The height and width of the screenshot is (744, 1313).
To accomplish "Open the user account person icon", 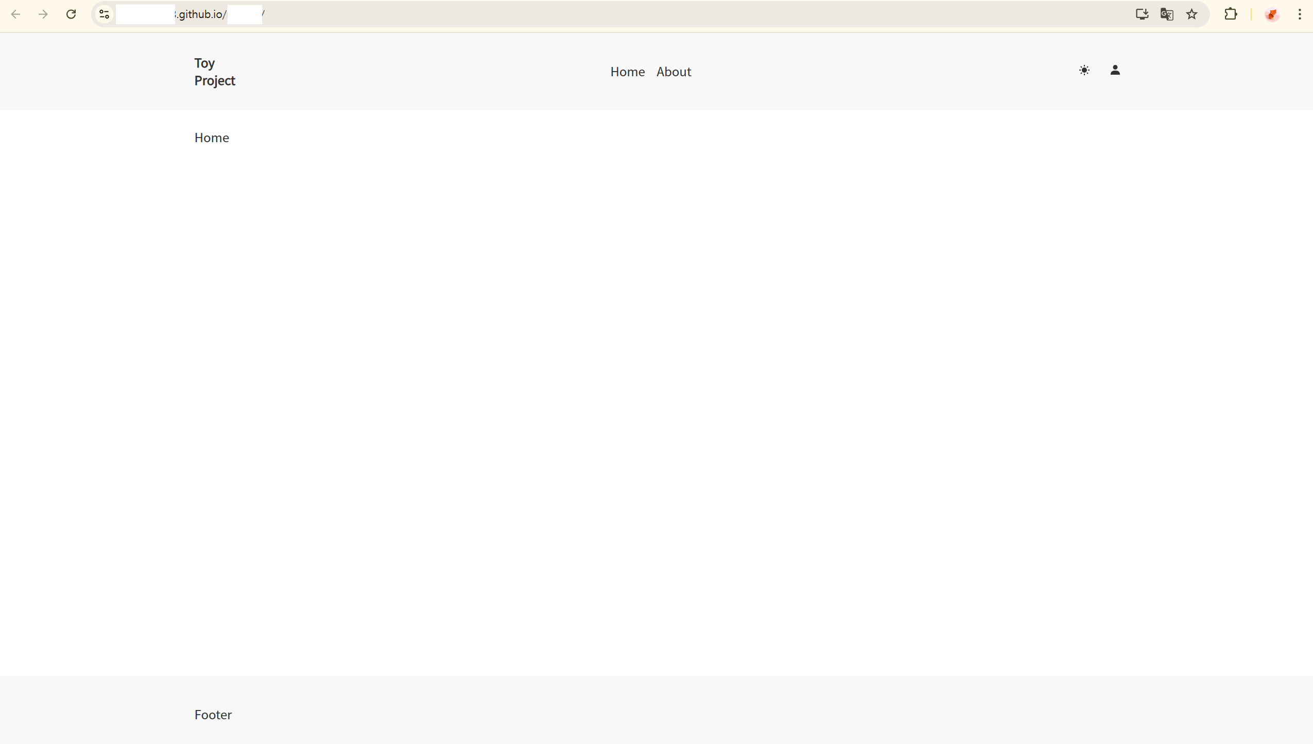I will point(1115,70).
